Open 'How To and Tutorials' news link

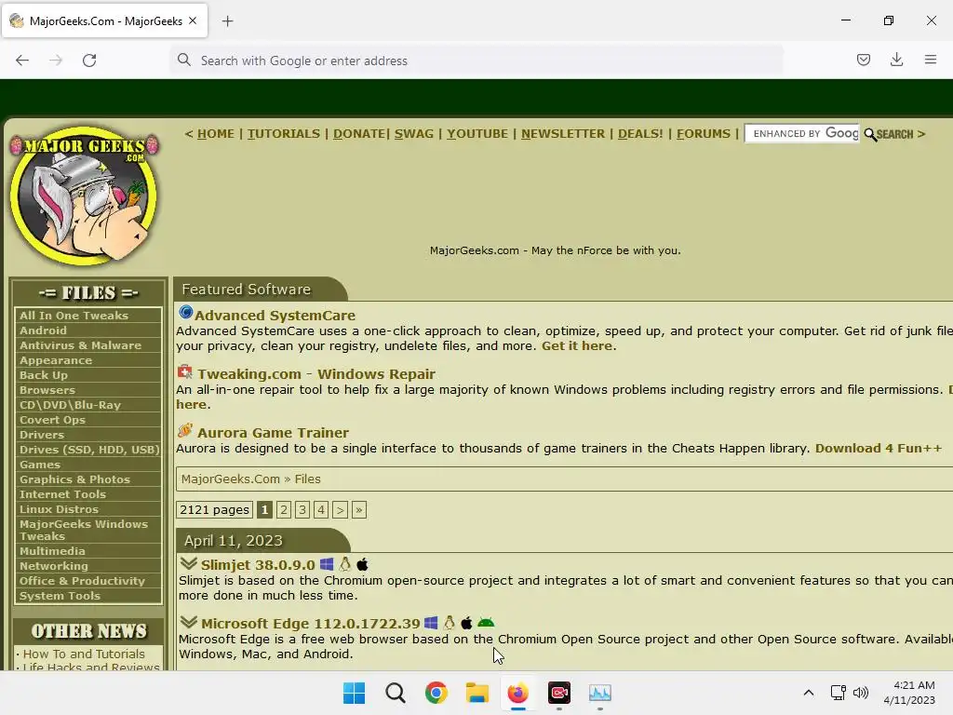click(x=84, y=654)
